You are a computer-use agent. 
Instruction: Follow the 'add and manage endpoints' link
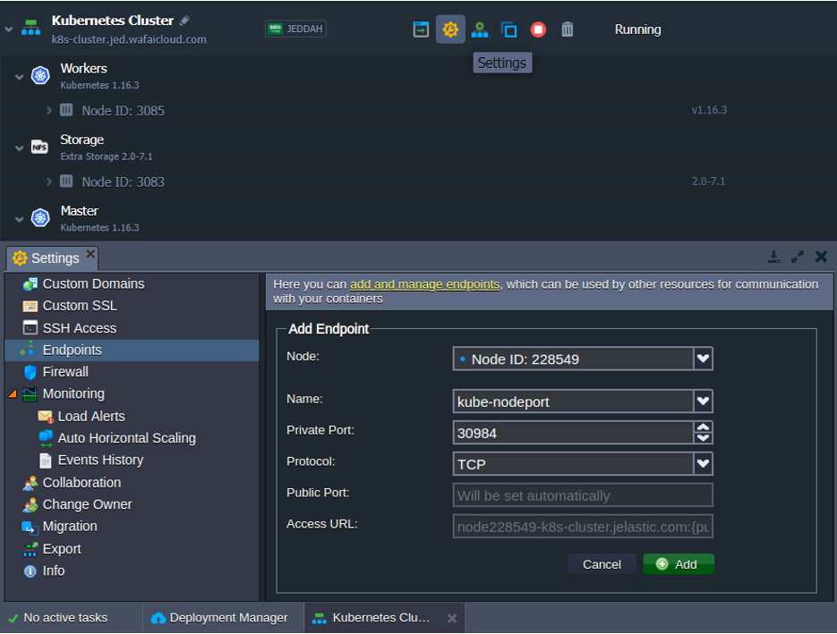[425, 284]
